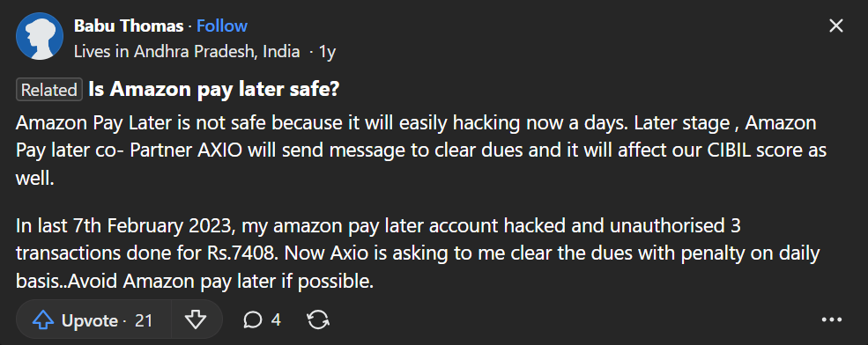Click the paragraph starting "In last 7th February 2023"
The image size is (868, 345).
pos(418,253)
